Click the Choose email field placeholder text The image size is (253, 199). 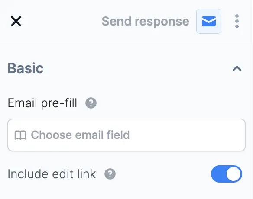pos(80,135)
